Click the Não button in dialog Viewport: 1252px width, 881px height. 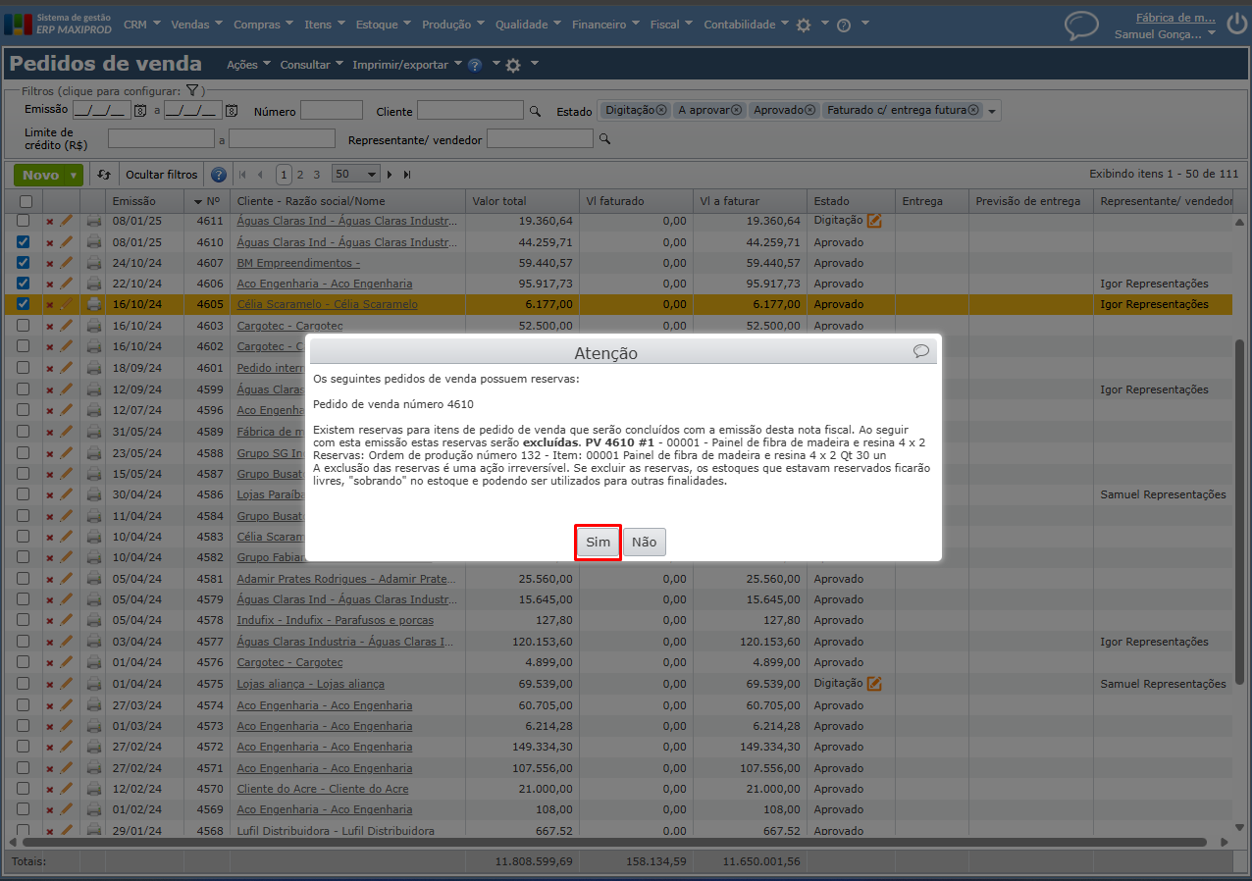click(644, 543)
